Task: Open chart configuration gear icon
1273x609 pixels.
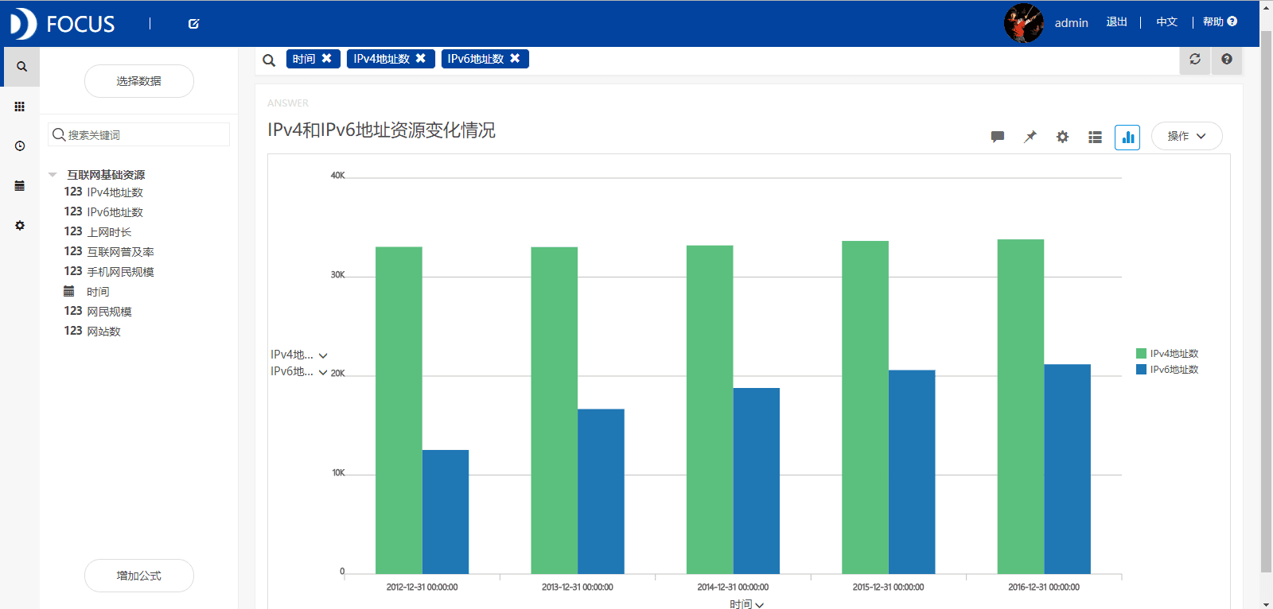Action: click(x=1062, y=137)
